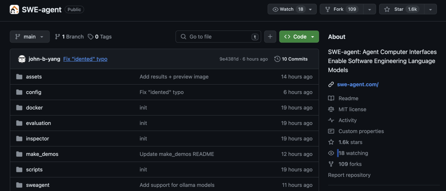The image size is (446, 191).
Task: Click the assets folder icon
Action: point(19,77)
